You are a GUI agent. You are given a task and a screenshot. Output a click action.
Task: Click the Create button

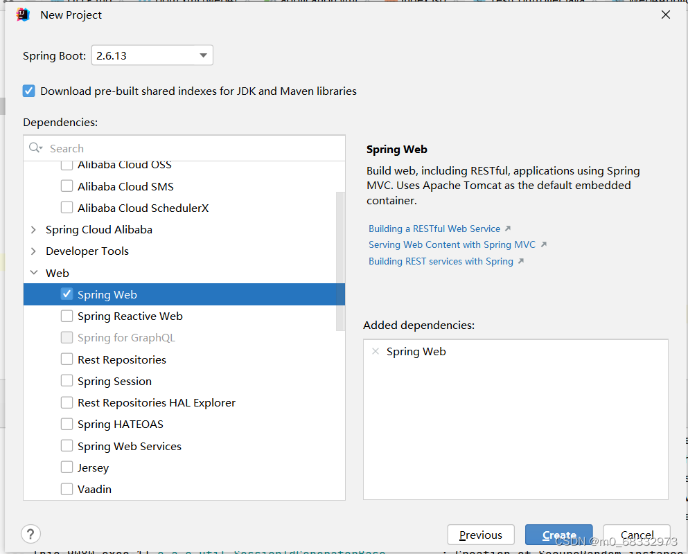558,535
